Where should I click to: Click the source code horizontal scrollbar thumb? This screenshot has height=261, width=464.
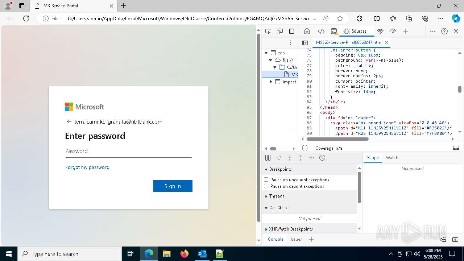click(x=337, y=139)
